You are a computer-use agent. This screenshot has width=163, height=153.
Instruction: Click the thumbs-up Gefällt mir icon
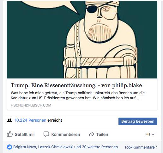[x=10, y=134]
